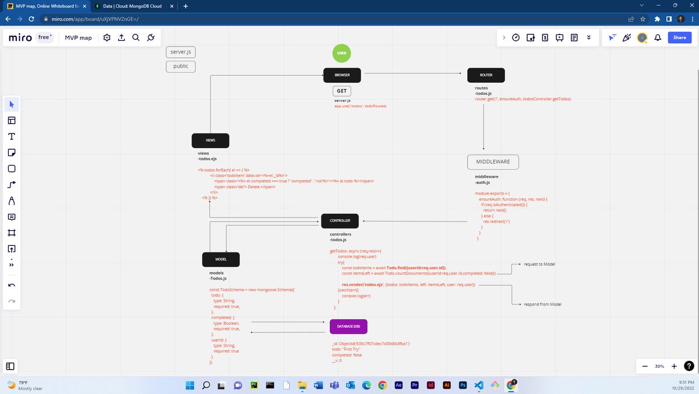Viewport: 699px width, 394px height.
Task: Click the free plan upgrade label
Action: click(44, 37)
